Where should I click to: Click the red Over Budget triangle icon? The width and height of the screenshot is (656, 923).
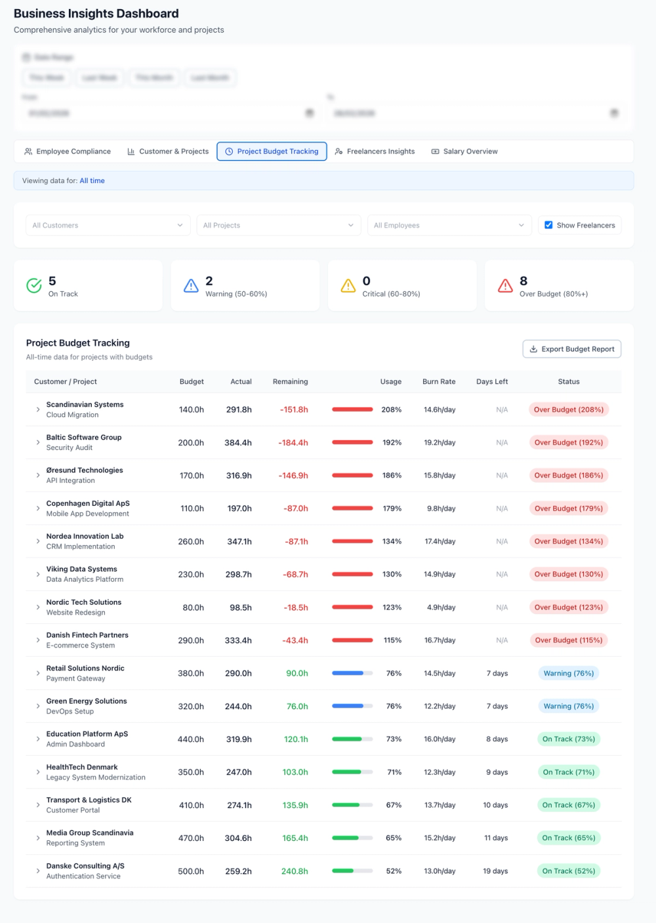pyautogui.click(x=505, y=286)
